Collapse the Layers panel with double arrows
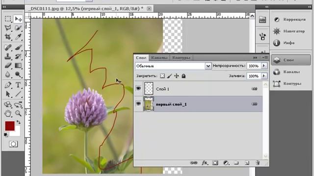The image size is (314, 176). coord(255,58)
